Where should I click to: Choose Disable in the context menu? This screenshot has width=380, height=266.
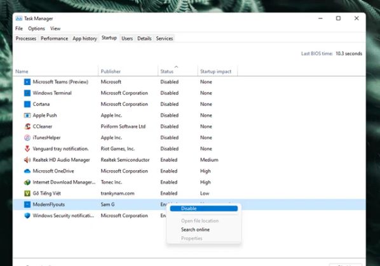click(204, 208)
